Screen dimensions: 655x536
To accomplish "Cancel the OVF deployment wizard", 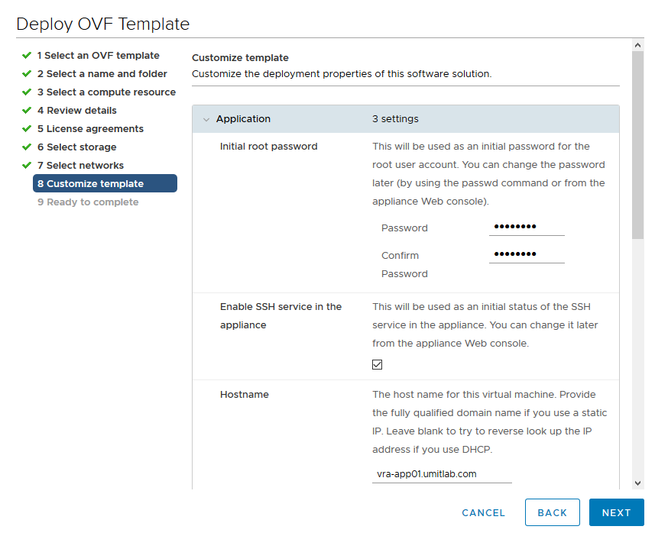I will point(483,513).
